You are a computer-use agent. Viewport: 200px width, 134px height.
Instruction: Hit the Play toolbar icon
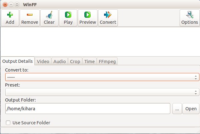pos(68,18)
